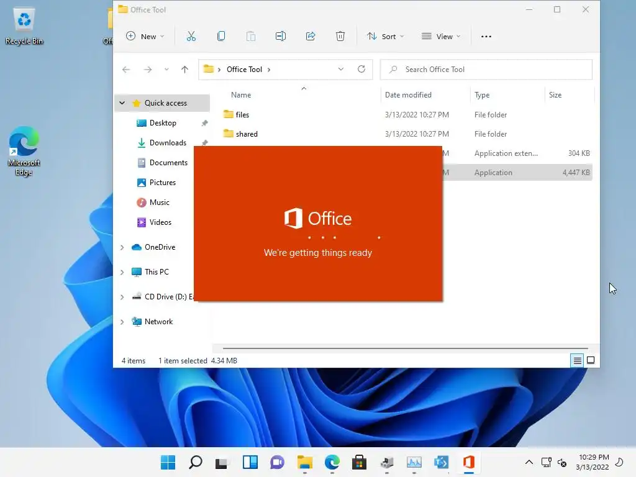Open Widgets from taskbar
Image resolution: width=636 pixels, height=477 pixels.
point(250,462)
